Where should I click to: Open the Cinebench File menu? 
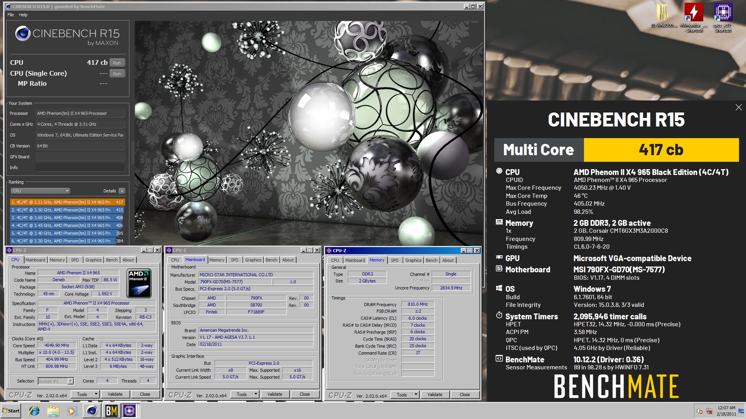tap(10, 15)
